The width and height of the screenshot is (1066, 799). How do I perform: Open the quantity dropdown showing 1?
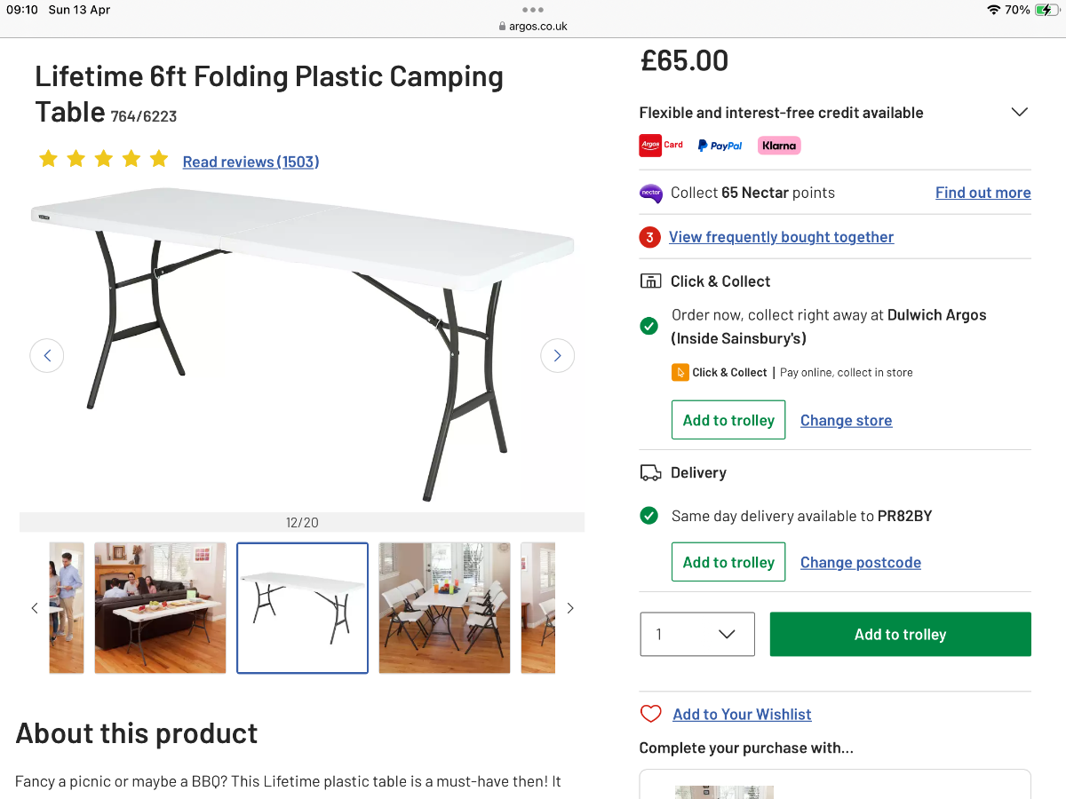[x=697, y=634]
